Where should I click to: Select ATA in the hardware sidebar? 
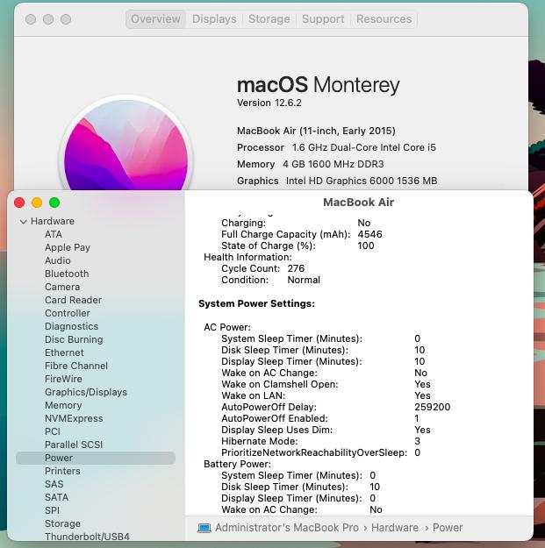[x=54, y=234]
